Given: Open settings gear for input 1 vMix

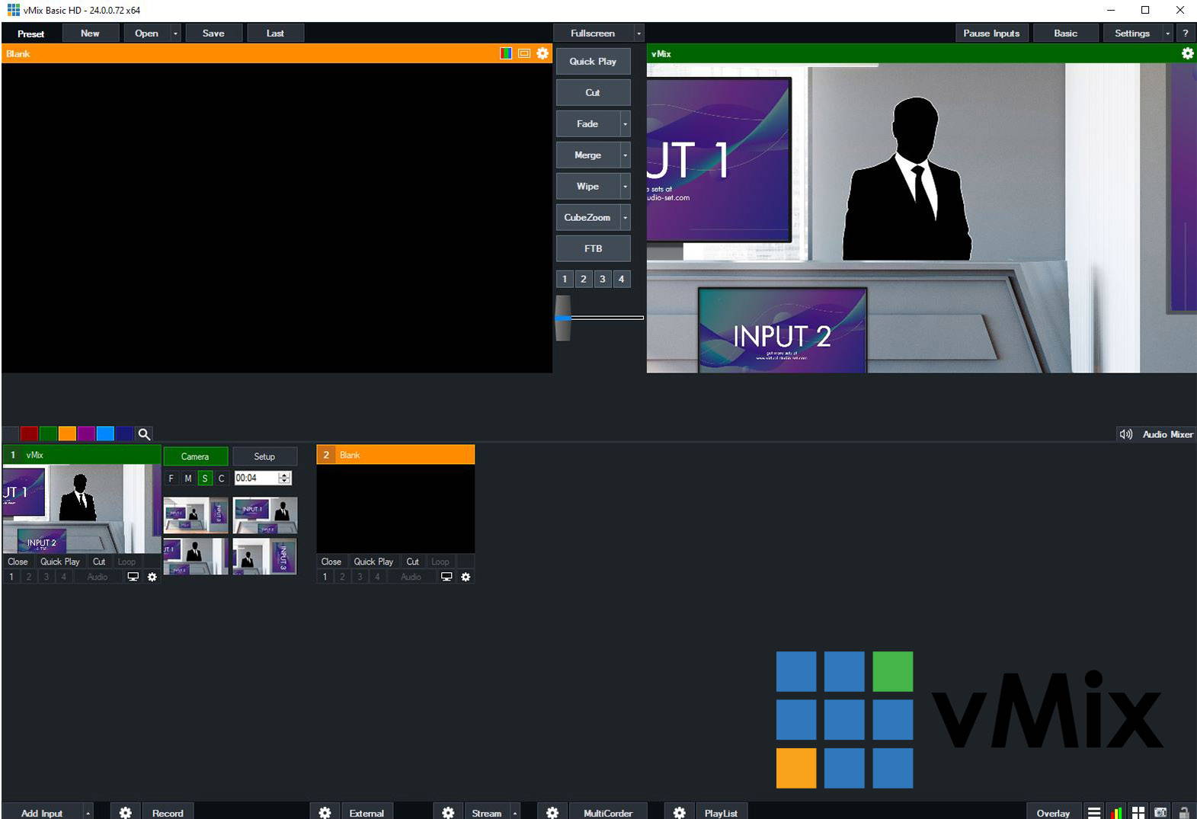Looking at the screenshot, I should pyautogui.click(x=152, y=577).
